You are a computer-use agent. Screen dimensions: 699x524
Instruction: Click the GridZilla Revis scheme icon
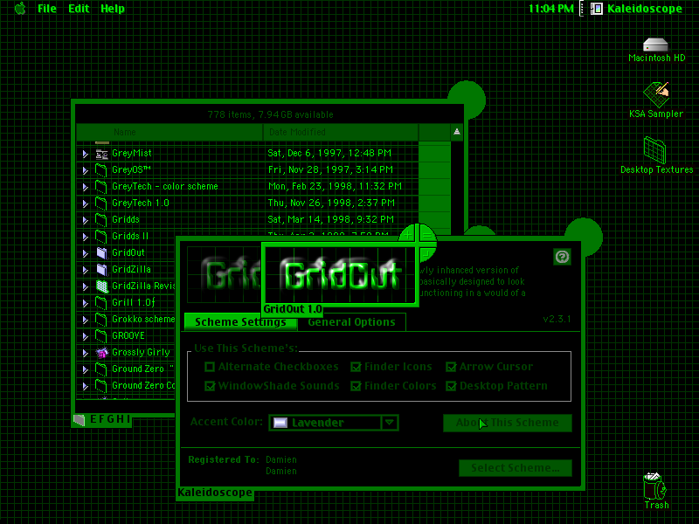click(102, 286)
